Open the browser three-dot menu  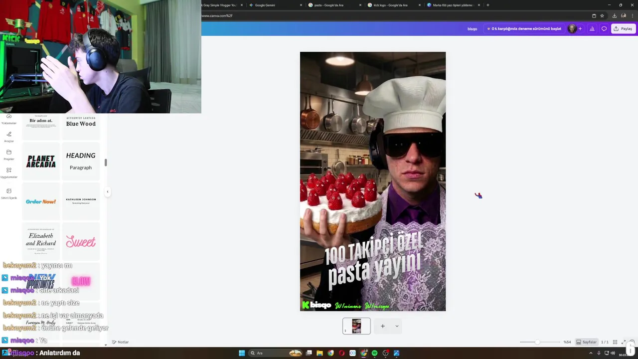point(632,16)
